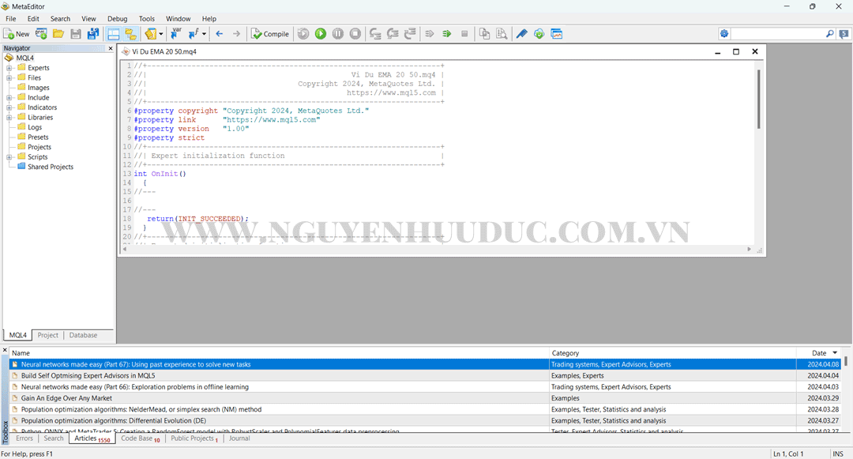
Task: Expand the Indicators folder tree node
Action: click(x=9, y=107)
